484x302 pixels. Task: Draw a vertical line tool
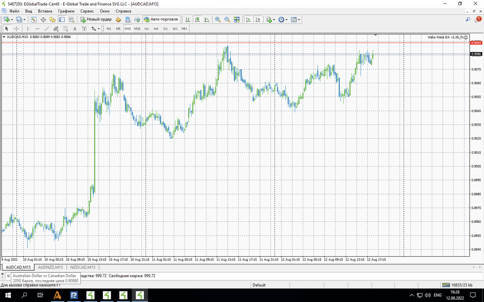[28, 28]
